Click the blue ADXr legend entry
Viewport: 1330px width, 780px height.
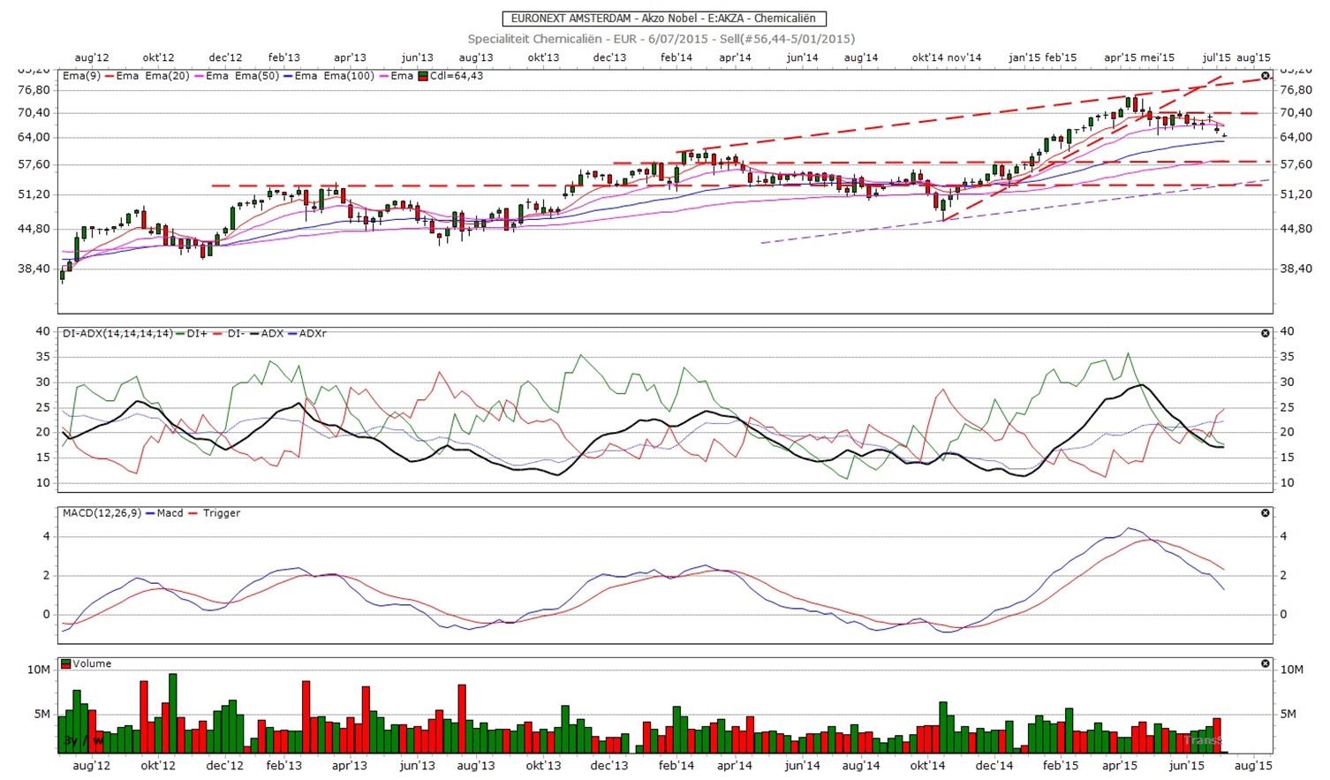pos(306,334)
